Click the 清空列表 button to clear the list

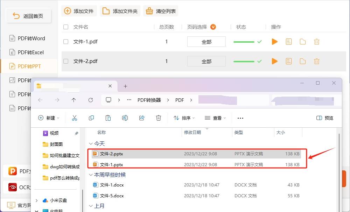click(161, 11)
